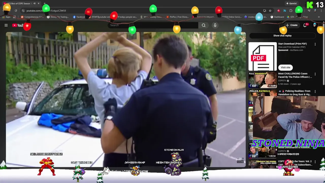Open YouTube notifications bell
Viewport: 325px width, 183px height.
point(305,25)
